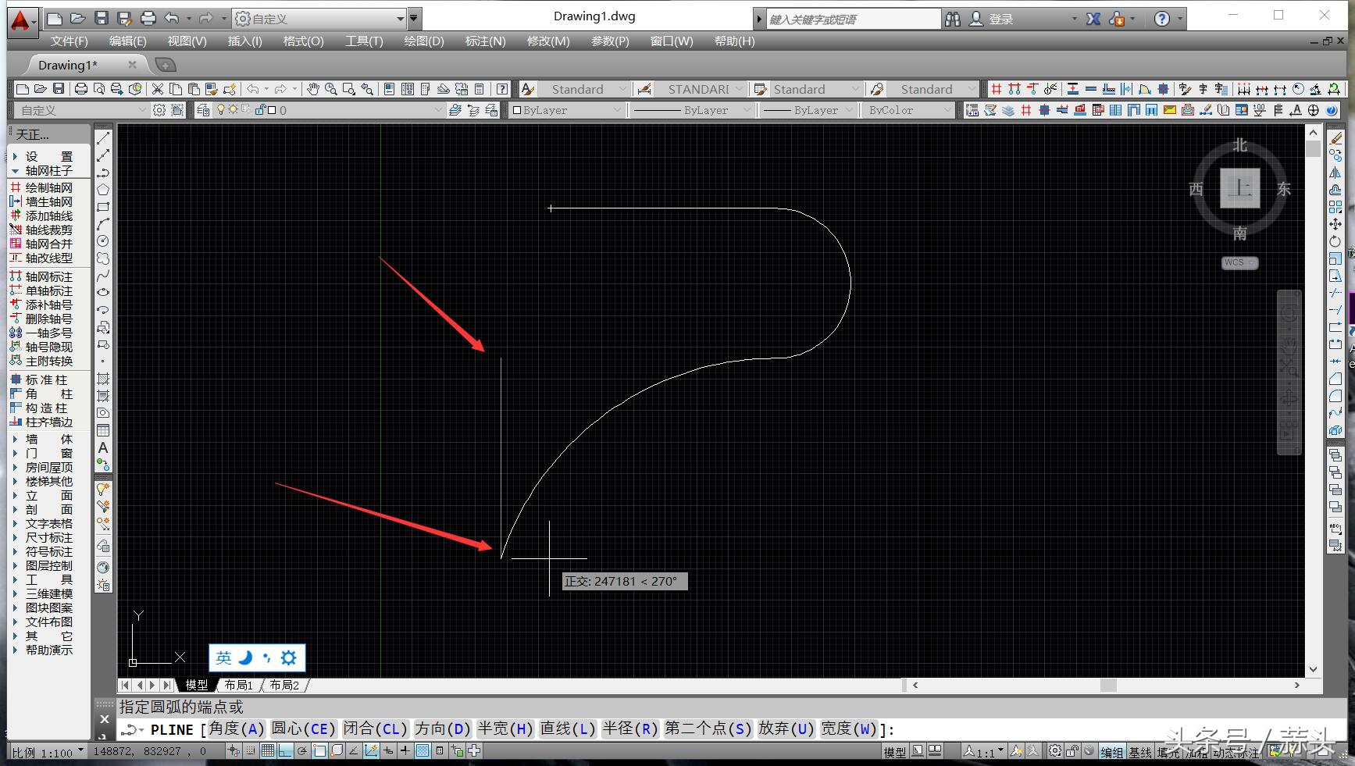The width and height of the screenshot is (1355, 766).
Task: Toggle the 编组 status bar button
Action: coord(1111,752)
